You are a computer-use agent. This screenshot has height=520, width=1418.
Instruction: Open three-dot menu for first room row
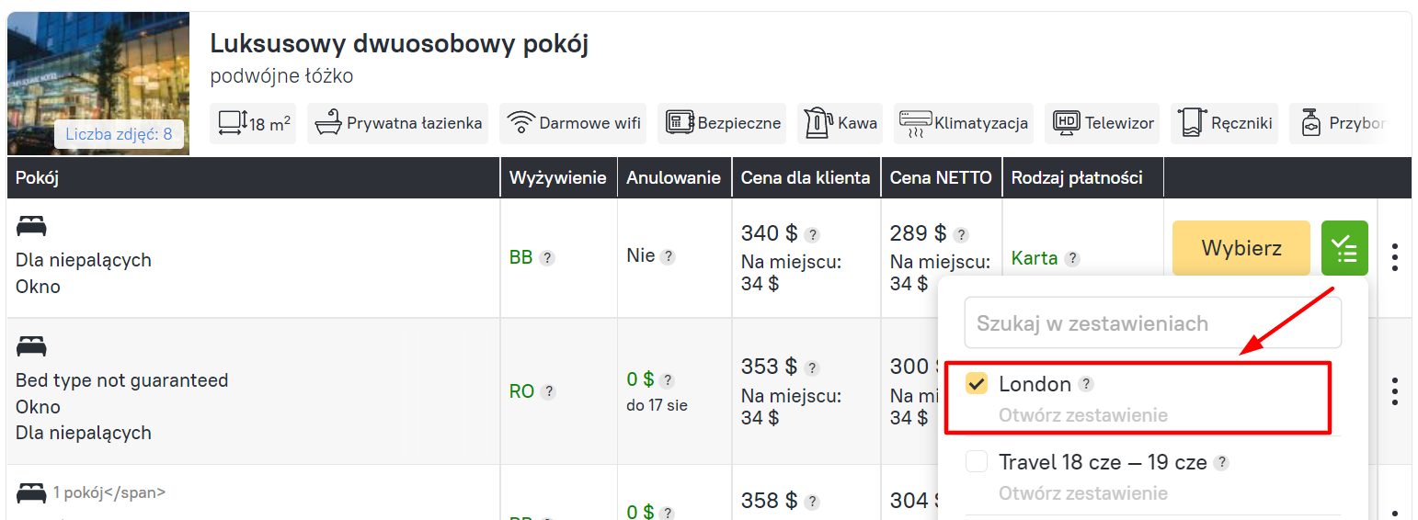[x=1395, y=257]
